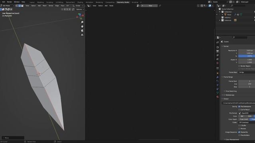The image size is (255, 143).
Task: Toggle X axis mesh mirror
Action: (65, 10)
